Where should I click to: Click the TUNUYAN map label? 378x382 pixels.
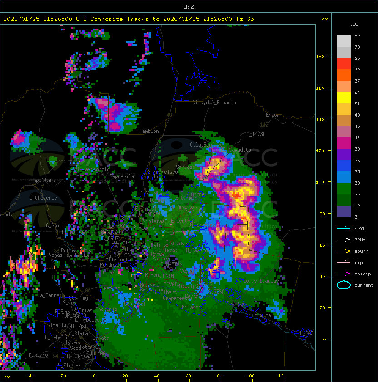(96, 353)
